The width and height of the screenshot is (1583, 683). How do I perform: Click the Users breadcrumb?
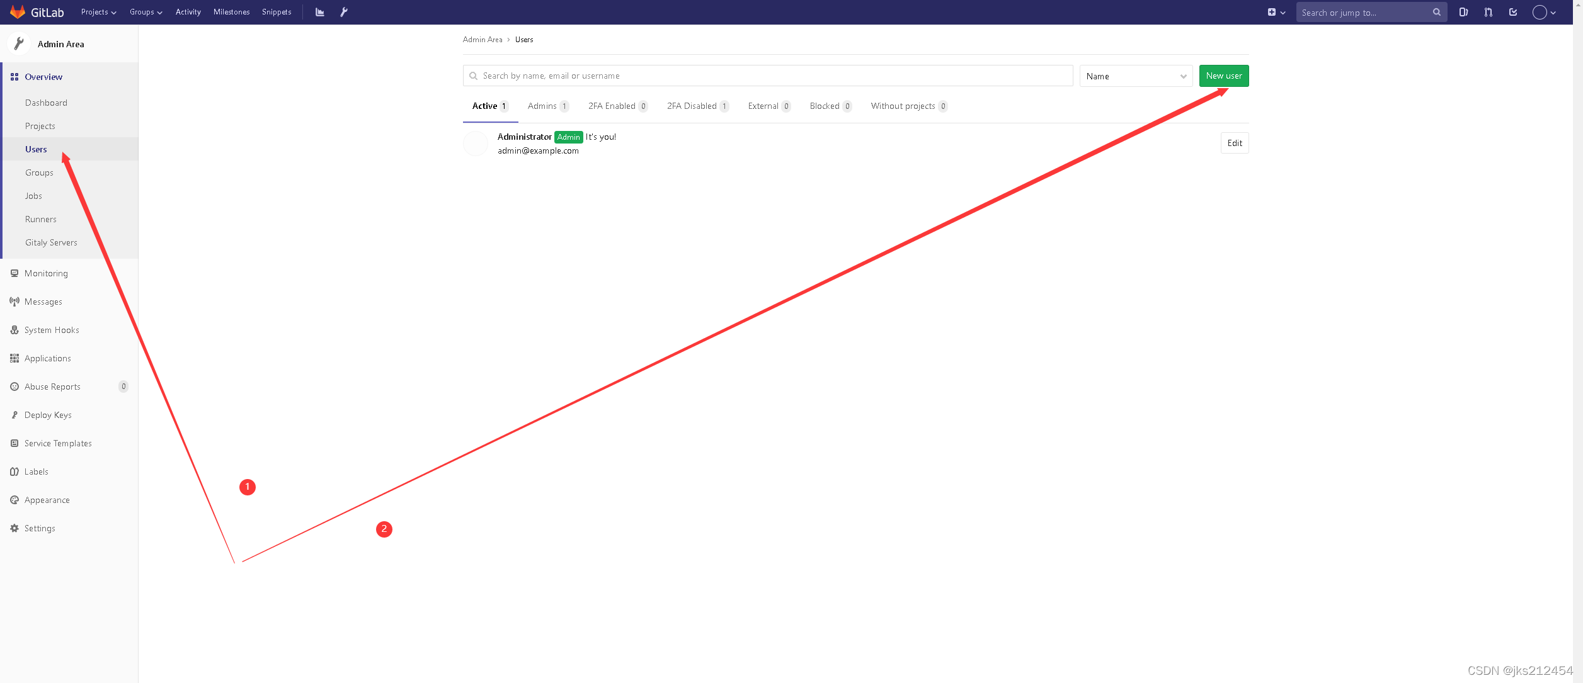click(x=524, y=40)
